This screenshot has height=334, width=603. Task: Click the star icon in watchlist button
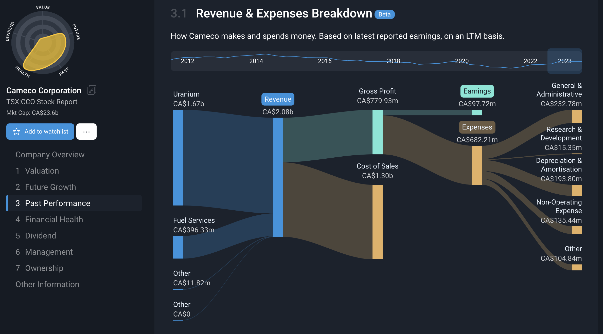16,132
